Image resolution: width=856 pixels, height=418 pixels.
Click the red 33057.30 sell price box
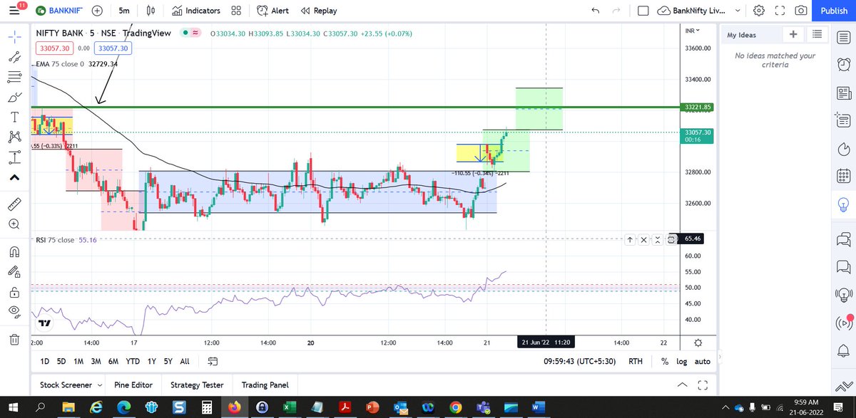coord(53,48)
